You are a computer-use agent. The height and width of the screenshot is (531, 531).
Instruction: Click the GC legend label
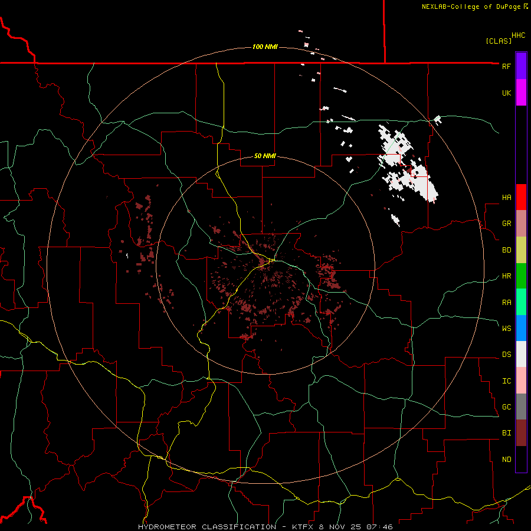point(506,407)
